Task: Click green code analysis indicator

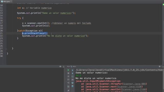Action: tap(163, 5)
